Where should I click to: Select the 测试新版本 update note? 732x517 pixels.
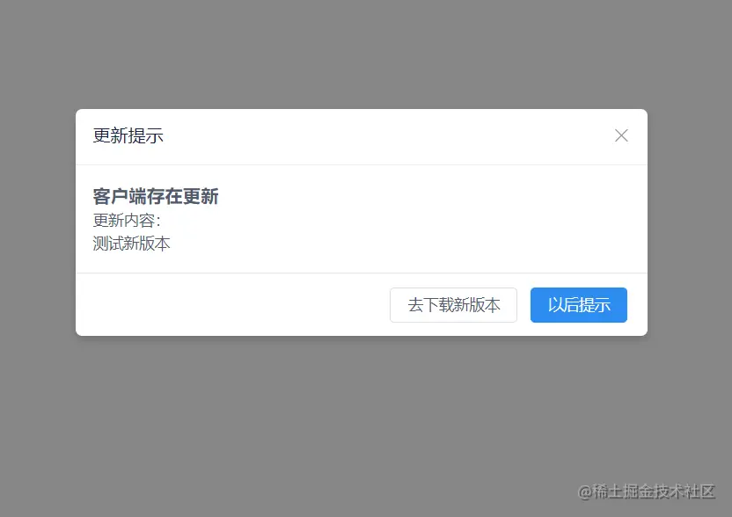point(131,244)
